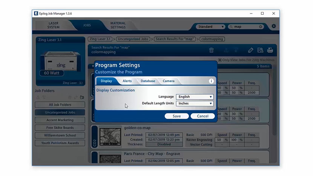Expand the Default Length Units dropdown
The image size is (313, 176).
click(x=195, y=103)
